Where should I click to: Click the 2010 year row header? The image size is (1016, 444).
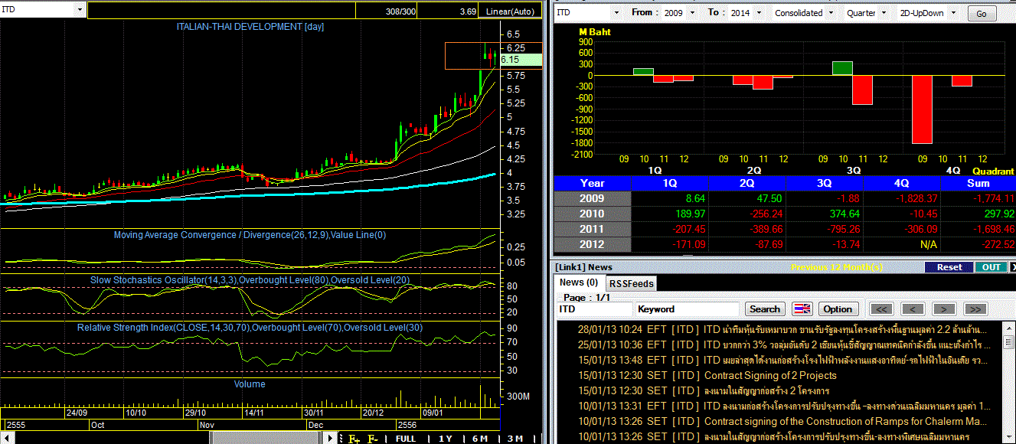pyautogui.click(x=592, y=214)
